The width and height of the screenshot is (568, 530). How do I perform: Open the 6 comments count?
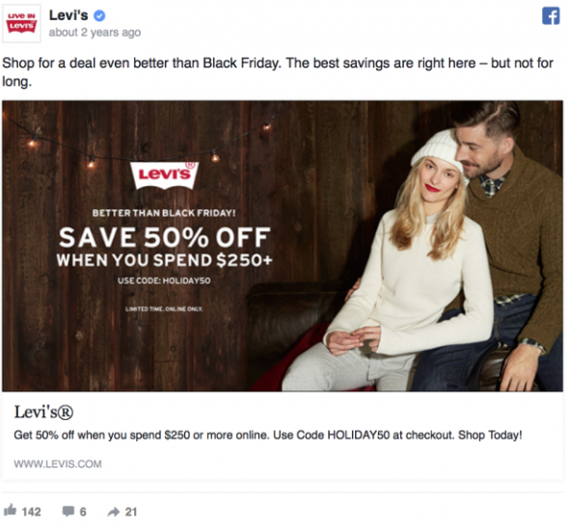tap(83, 512)
